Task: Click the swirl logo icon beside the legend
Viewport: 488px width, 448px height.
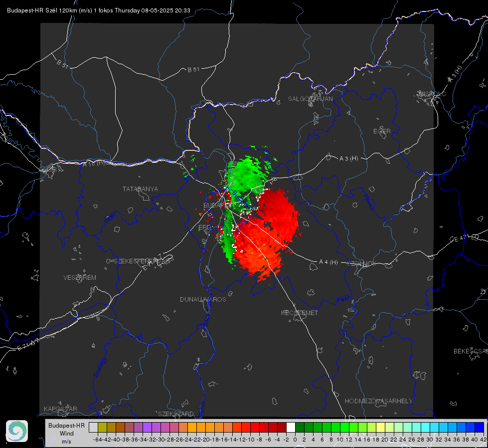Action: click(x=17, y=431)
